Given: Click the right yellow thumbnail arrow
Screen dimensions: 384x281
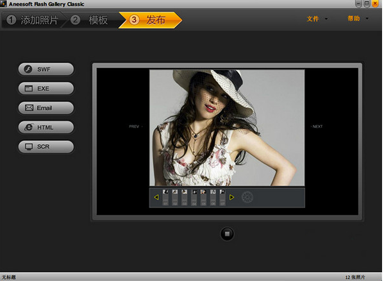Looking at the screenshot, I should (231, 197).
